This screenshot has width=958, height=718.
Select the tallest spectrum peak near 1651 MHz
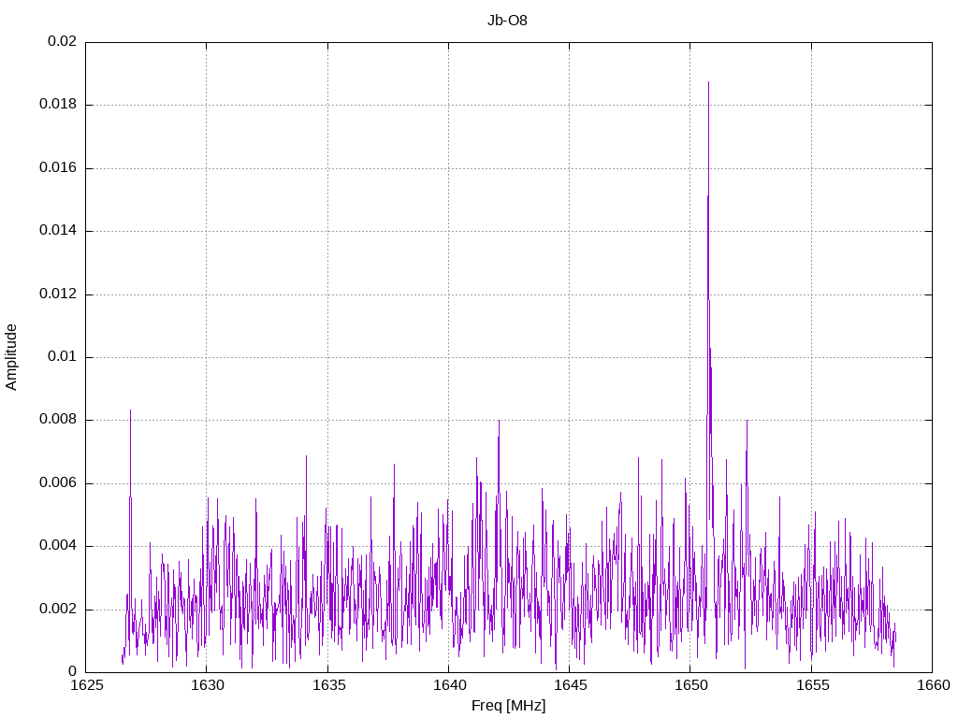click(x=708, y=84)
